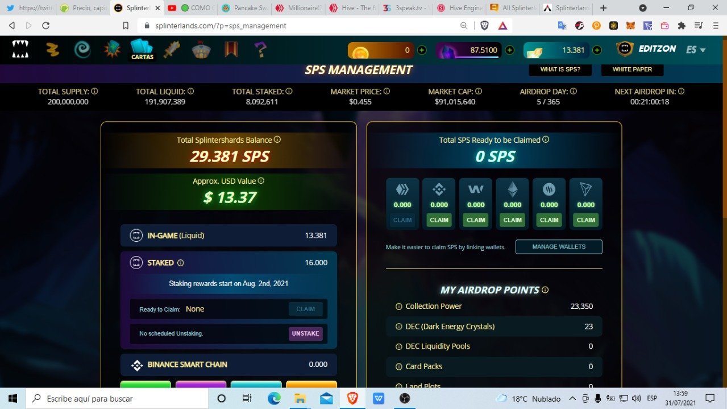The width and height of the screenshot is (727, 409).
Task: Click the plus icon beside 13.381 SPS
Action: click(597, 50)
